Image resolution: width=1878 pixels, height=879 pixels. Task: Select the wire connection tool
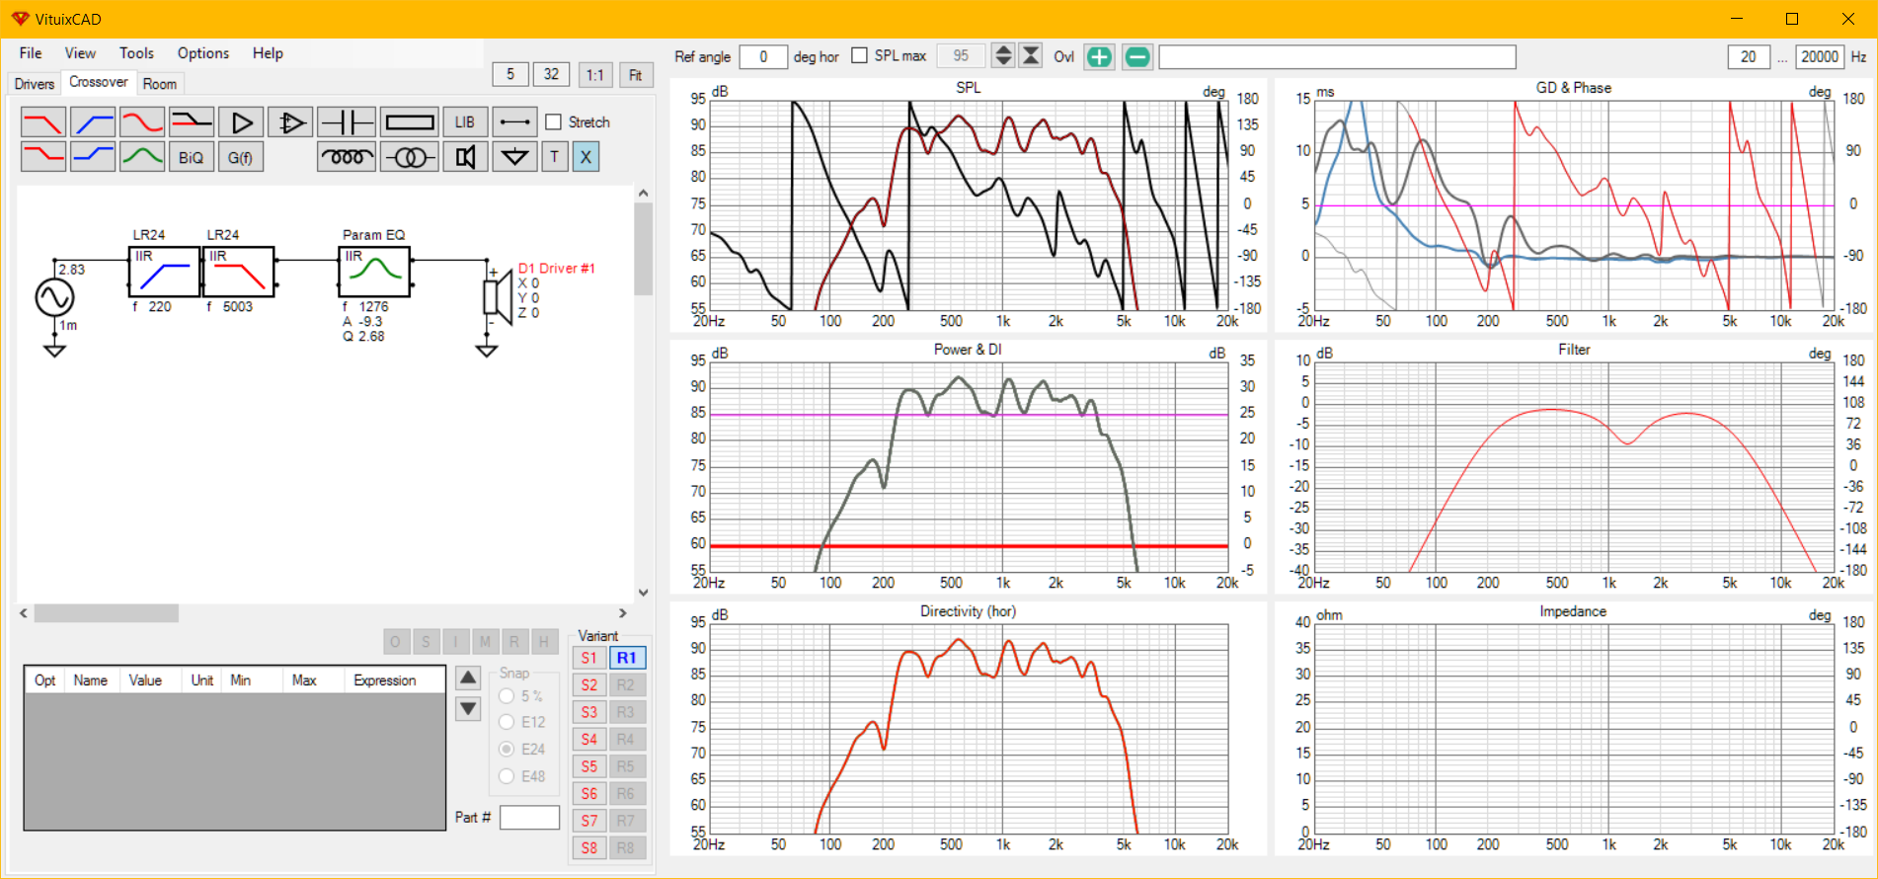(514, 122)
